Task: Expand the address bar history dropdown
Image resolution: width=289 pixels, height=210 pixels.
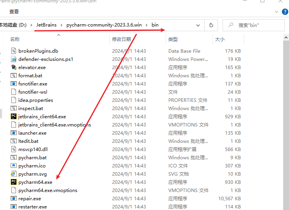Action: [198, 25]
